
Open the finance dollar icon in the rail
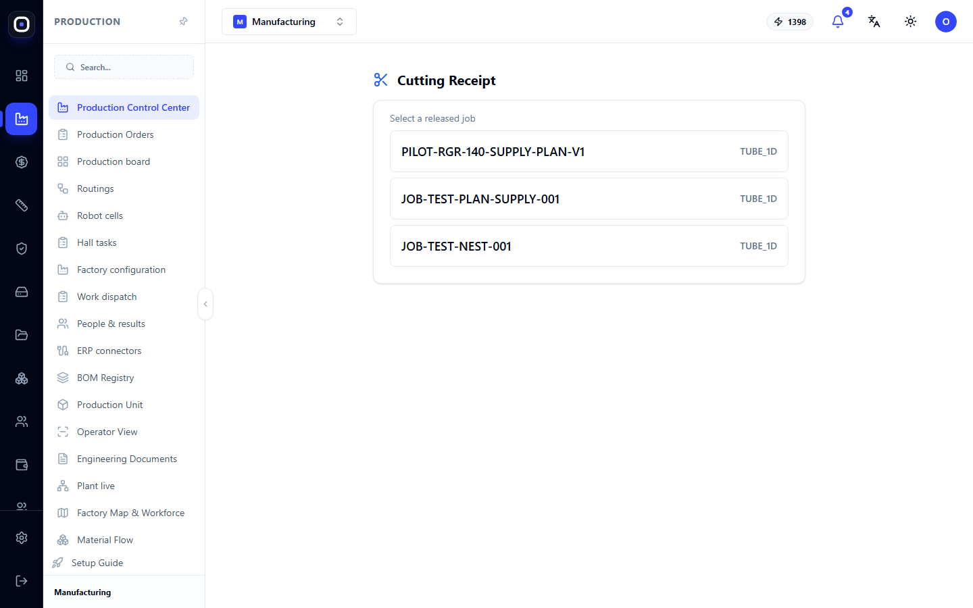[22, 162]
